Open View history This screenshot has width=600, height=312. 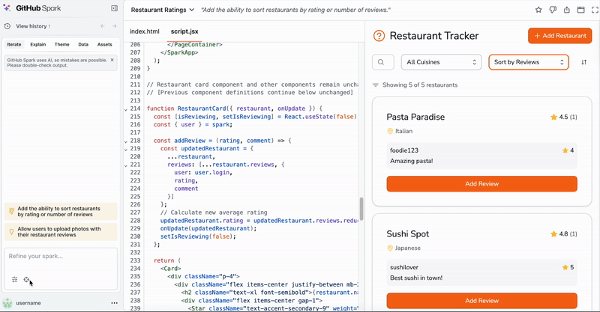pos(31,26)
